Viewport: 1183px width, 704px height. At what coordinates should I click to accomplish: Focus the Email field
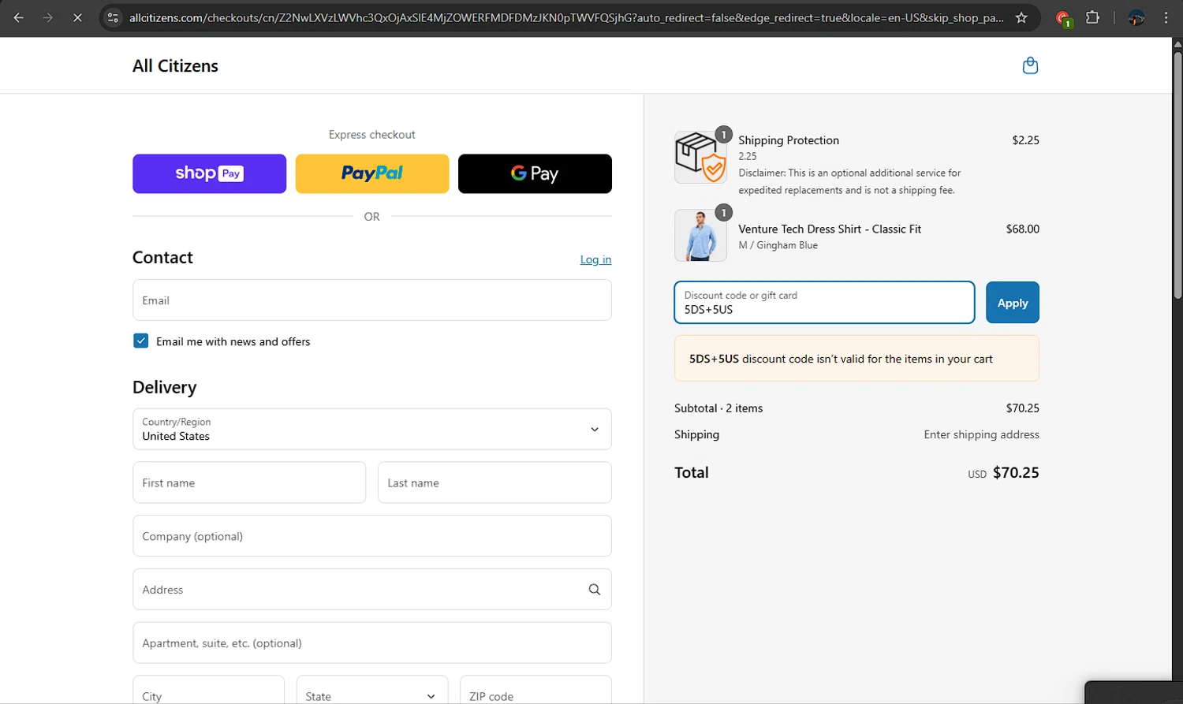click(x=372, y=300)
